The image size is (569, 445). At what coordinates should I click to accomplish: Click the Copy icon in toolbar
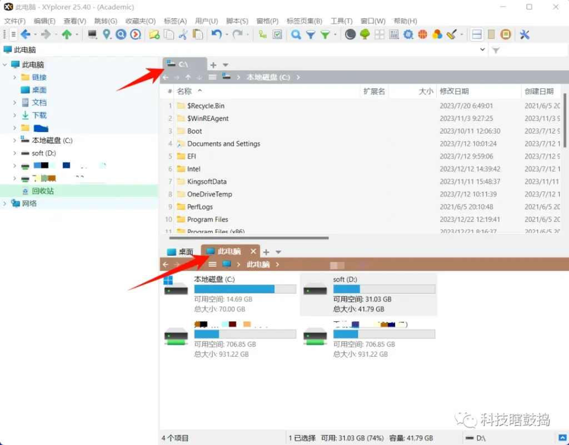tap(169, 34)
